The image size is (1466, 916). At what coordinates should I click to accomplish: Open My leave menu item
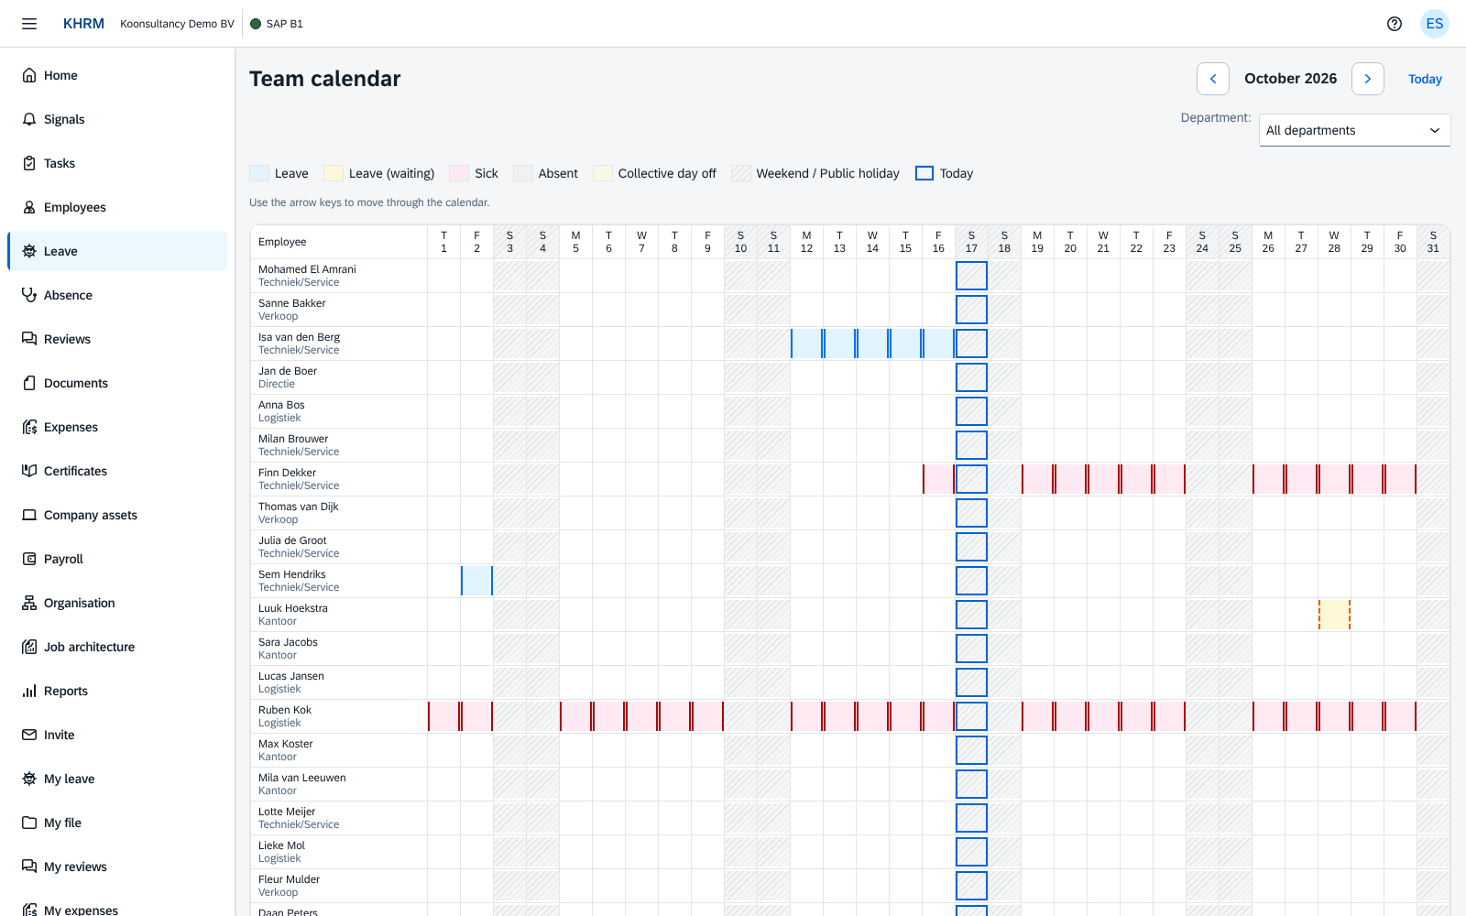pos(117,779)
